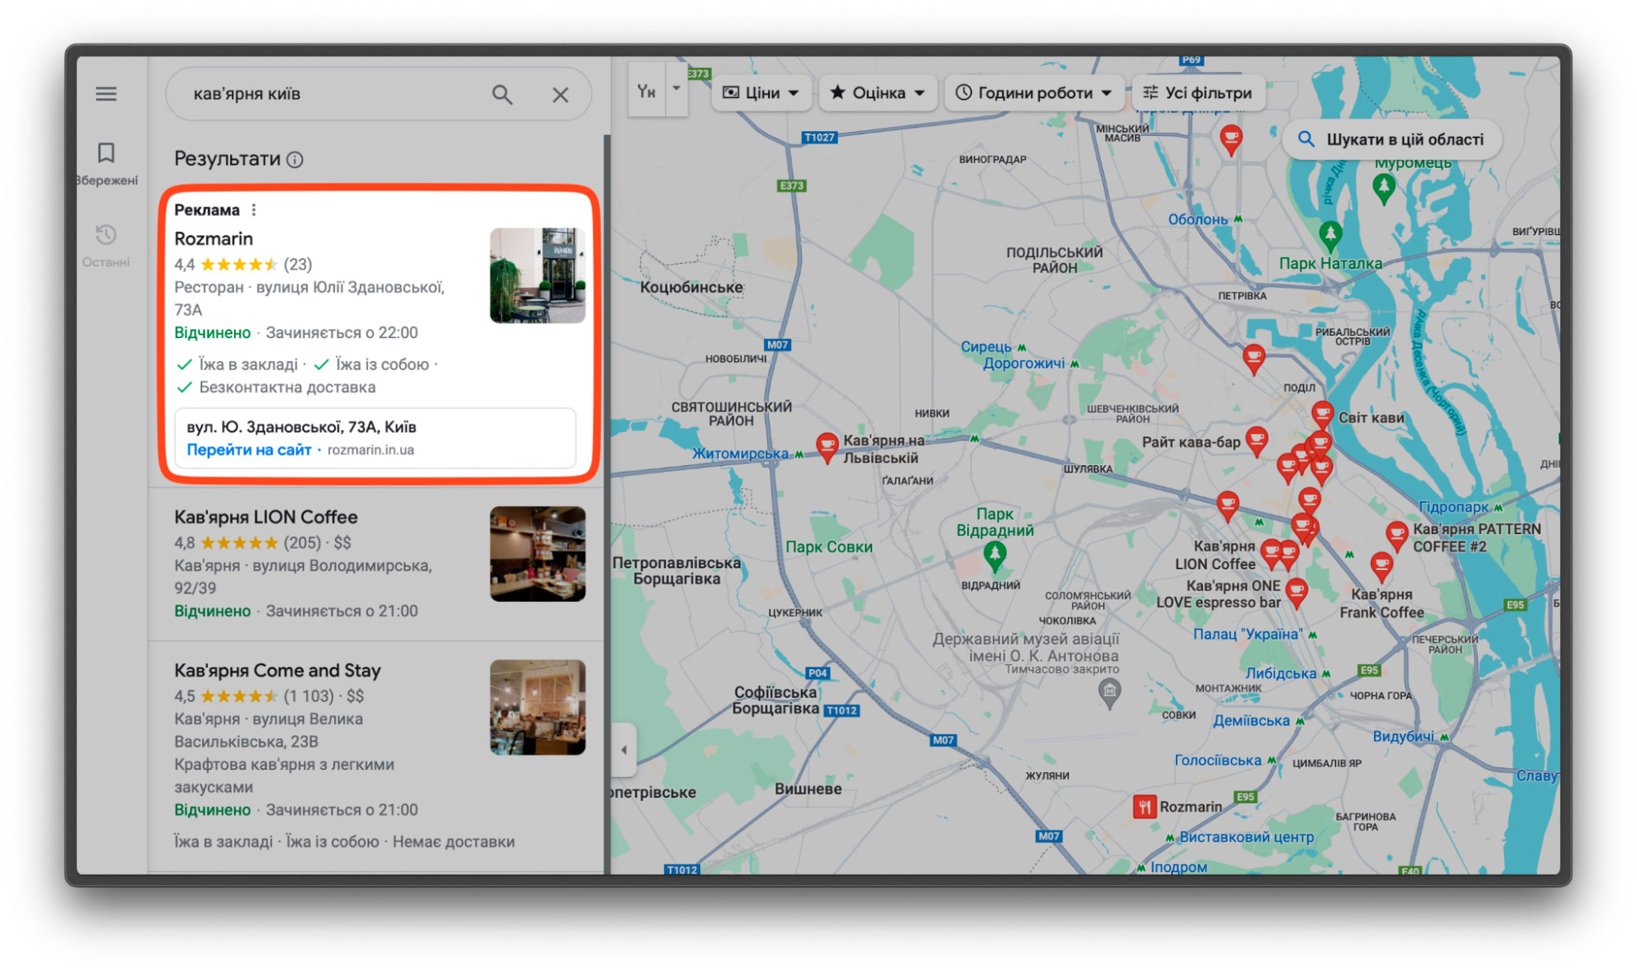Click Муромець park green marker
The image size is (1637, 973).
point(1383,188)
